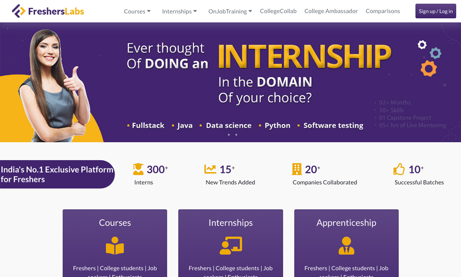Screen dimensions: 461x277
Task: Expand the Courses dropdown menu
Action: point(137,11)
